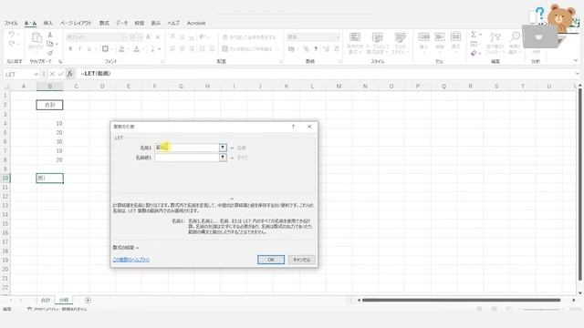Click the dialog help question mark
Screen dimensions: 584x328
tap(294, 127)
